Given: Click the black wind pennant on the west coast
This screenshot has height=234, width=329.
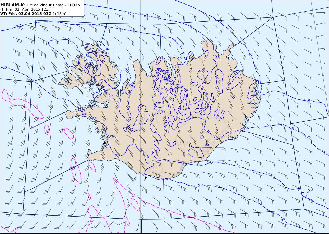Looking at the screenshot, I should pos(104,143).
